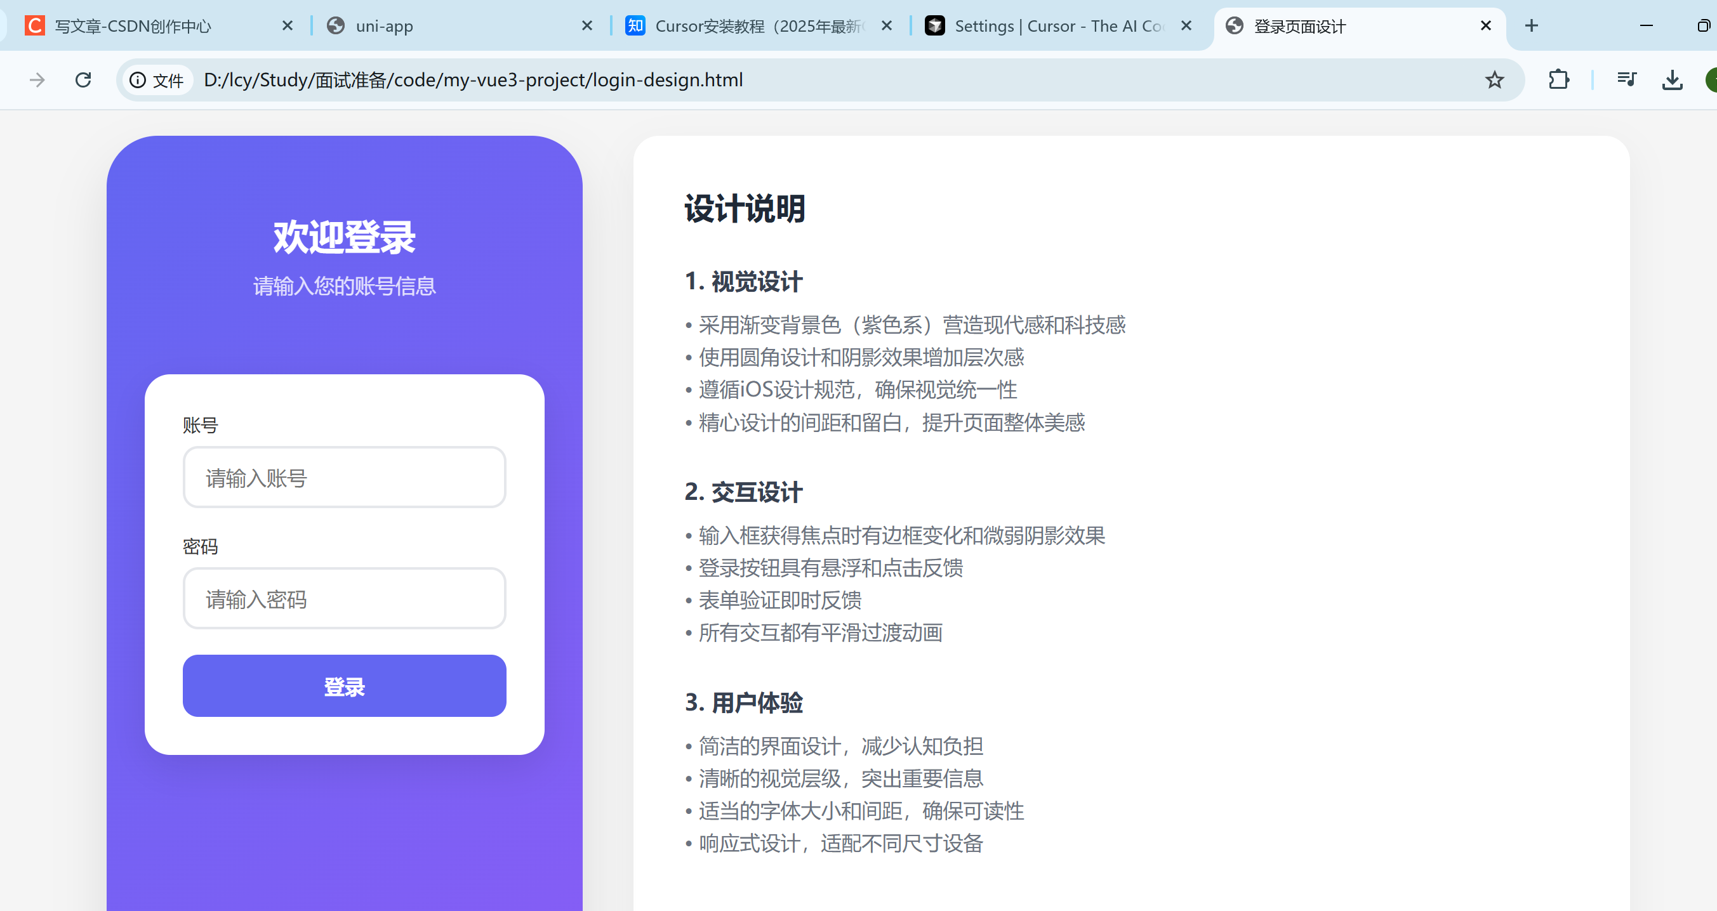Click the 请输入账号 account input field

[344, 477]
